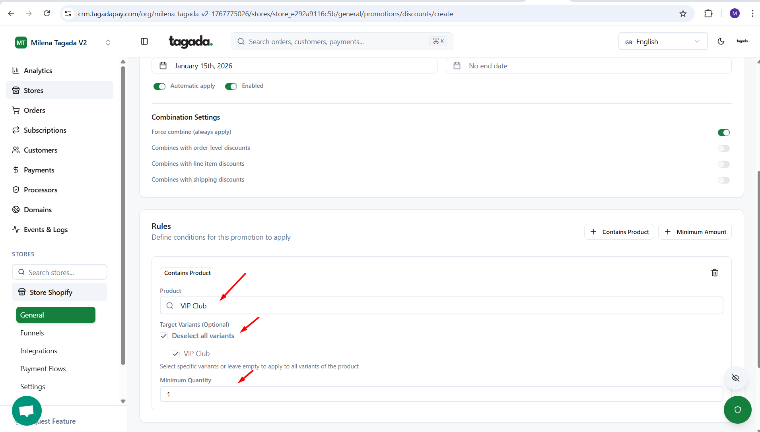Add a Minimum Amount rule
760x432 pixels.
pos(695,232)
